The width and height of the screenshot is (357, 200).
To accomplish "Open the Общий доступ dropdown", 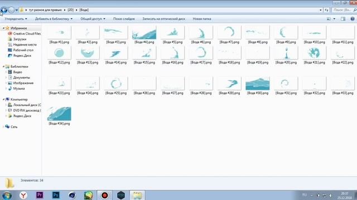I will point(93,19).
